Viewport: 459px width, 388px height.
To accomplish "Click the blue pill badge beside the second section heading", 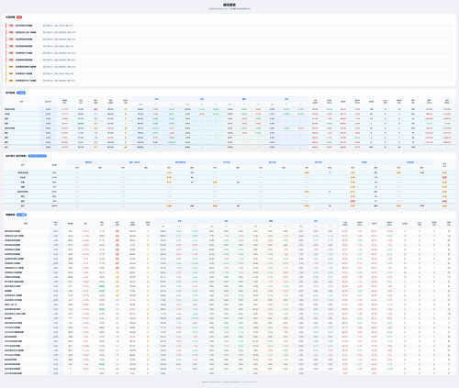I will pyautogui.click(x=21, y=93).
